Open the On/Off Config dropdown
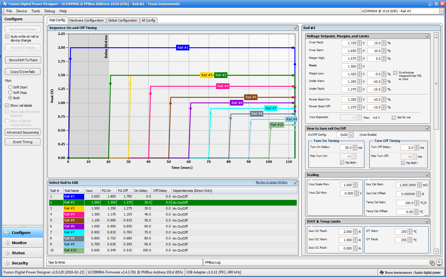 351,135
